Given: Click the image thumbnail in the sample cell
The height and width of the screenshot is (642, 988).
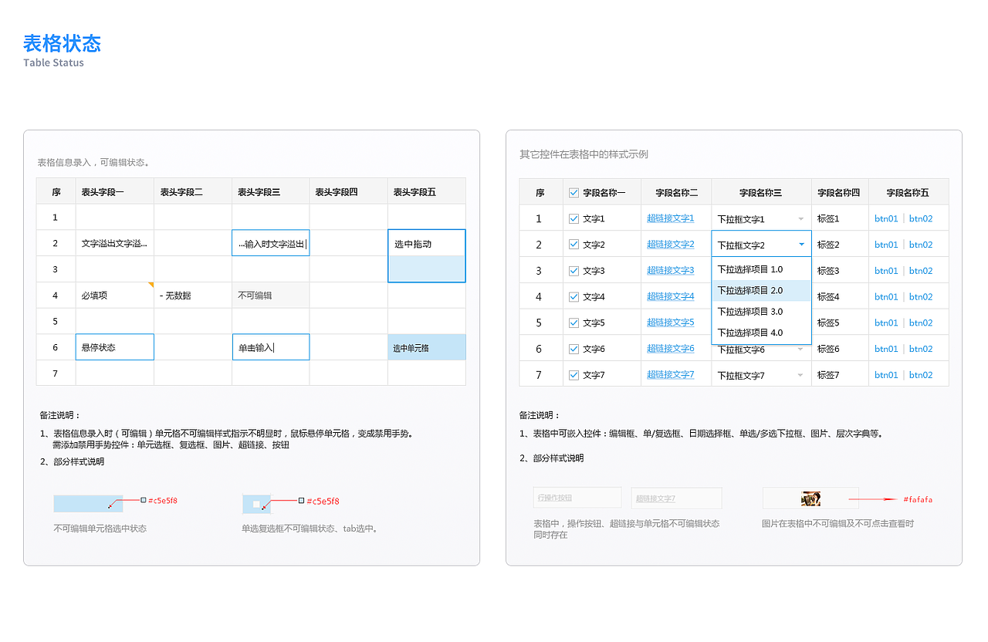Looking at the screenshot, I should [810, 498].
